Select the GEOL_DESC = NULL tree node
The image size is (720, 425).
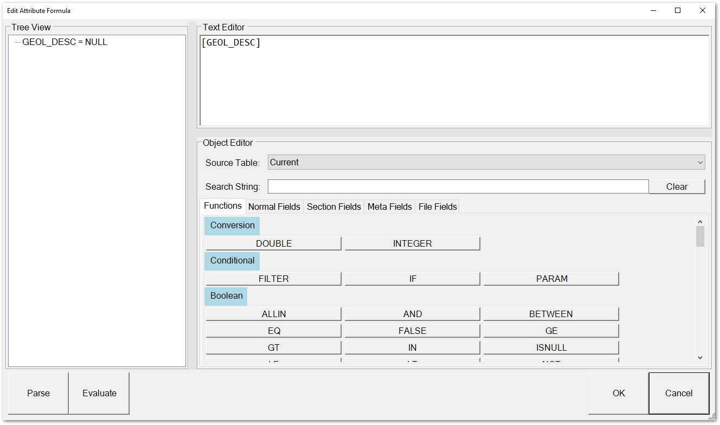65,42
